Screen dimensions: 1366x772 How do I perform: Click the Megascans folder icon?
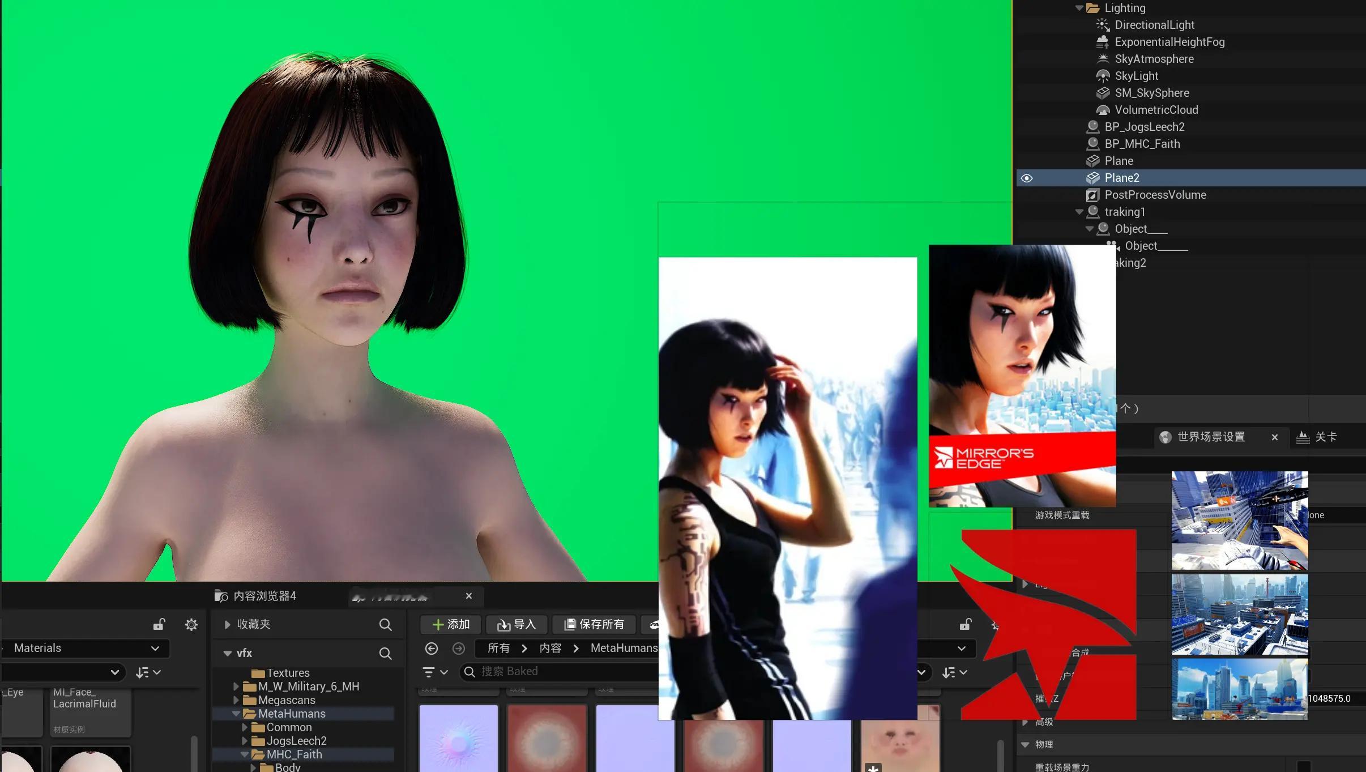250,700
